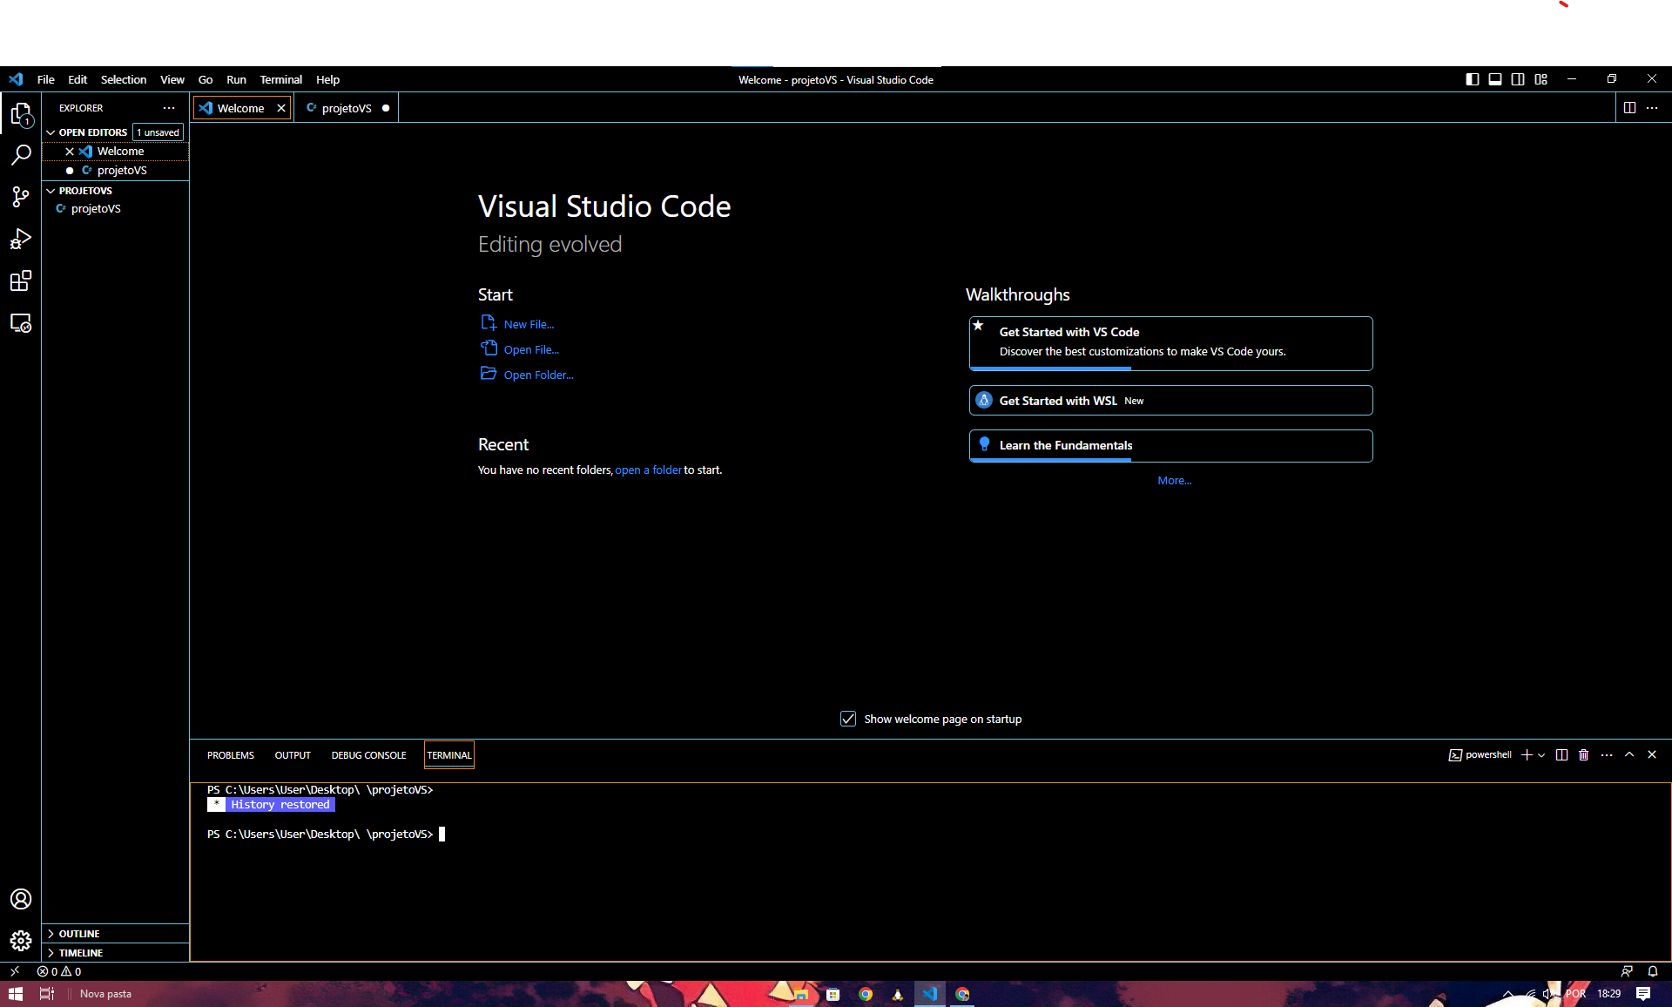Open Windows Start menu

coord(16,994)
